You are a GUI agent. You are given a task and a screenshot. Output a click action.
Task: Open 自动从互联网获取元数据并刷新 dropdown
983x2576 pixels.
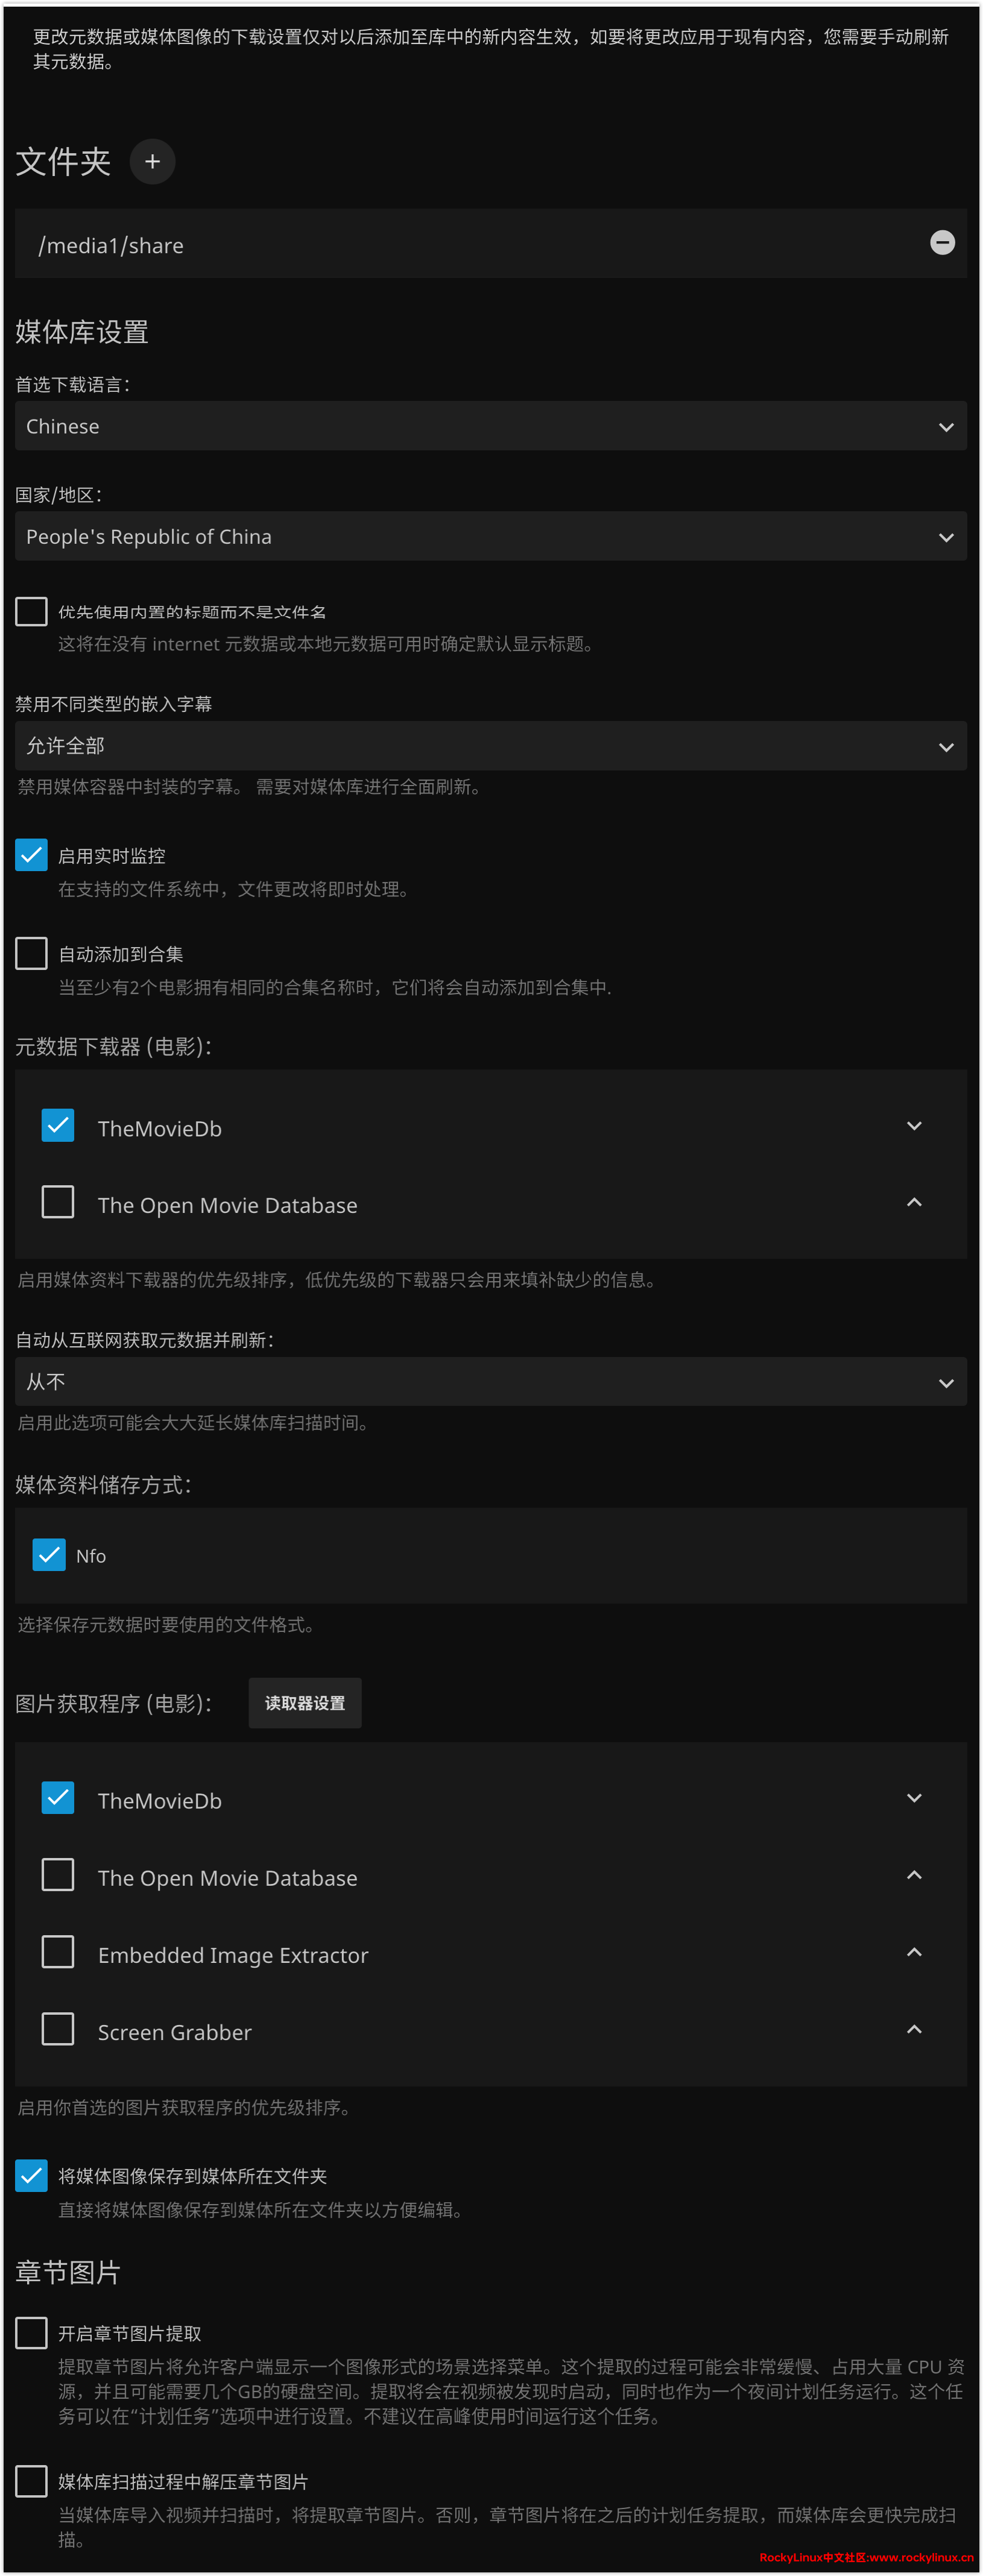[490, 1382]
